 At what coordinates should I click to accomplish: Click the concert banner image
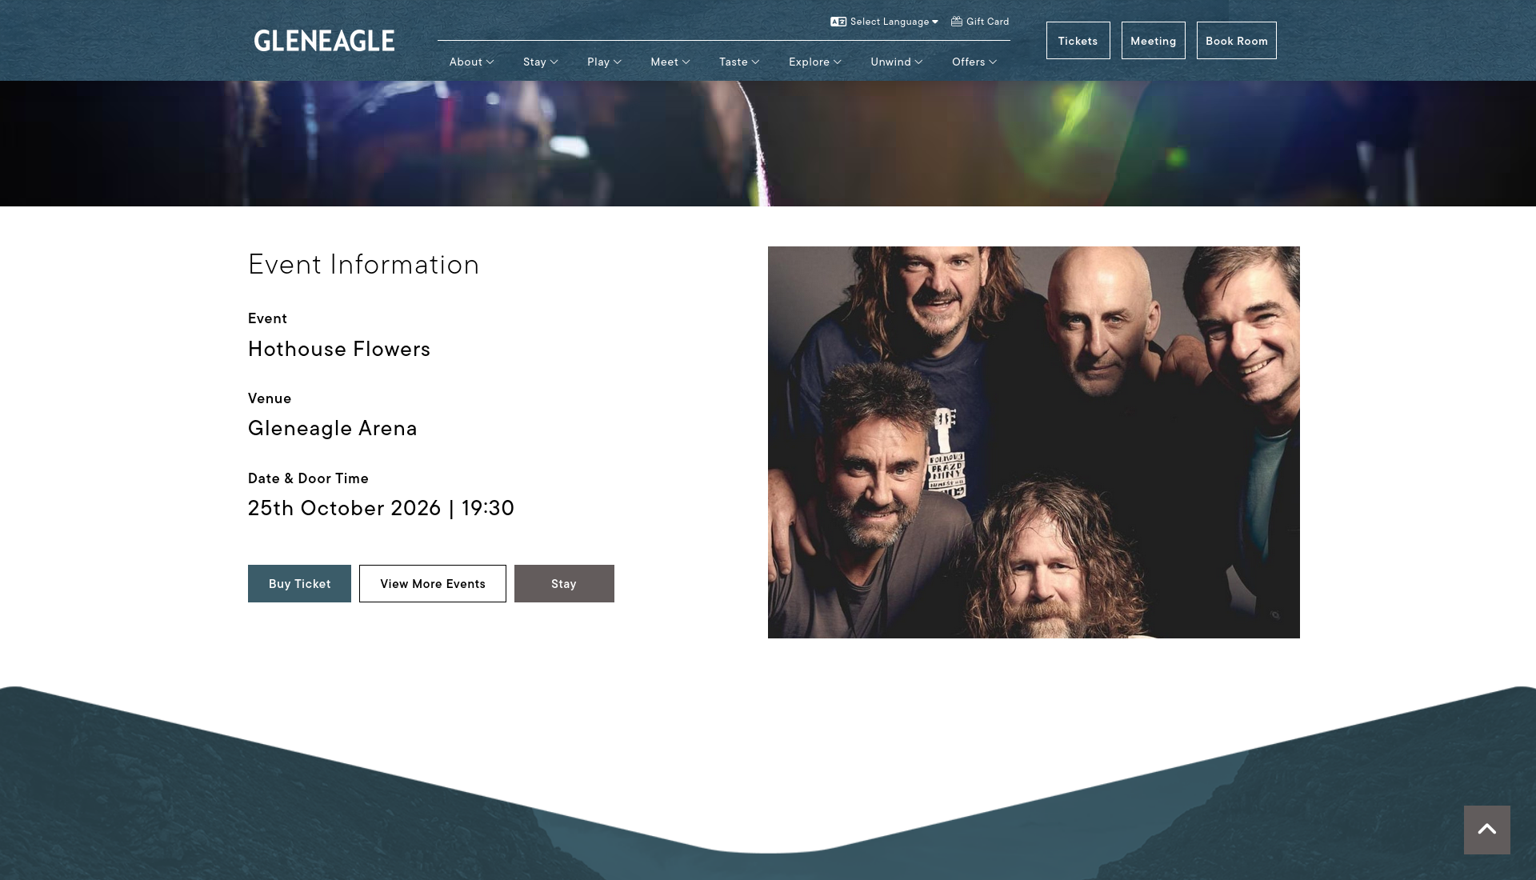(768, 143)
